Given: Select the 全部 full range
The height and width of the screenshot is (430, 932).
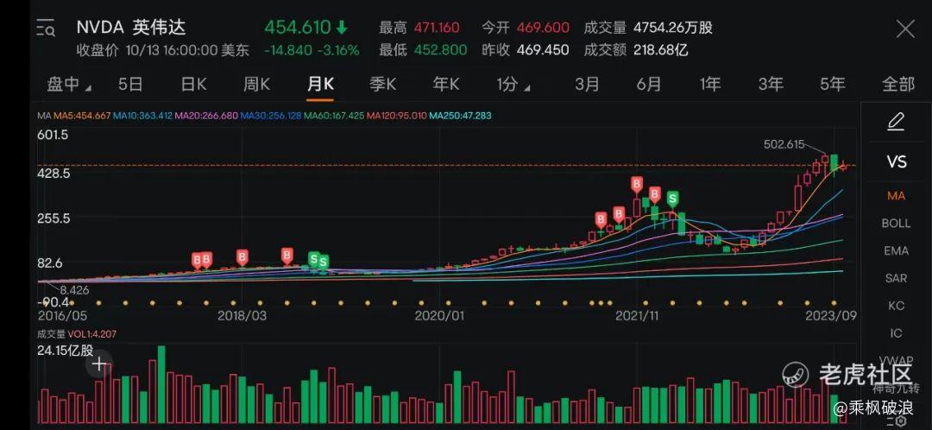Looking at the screenshot, I should point(898,85).
